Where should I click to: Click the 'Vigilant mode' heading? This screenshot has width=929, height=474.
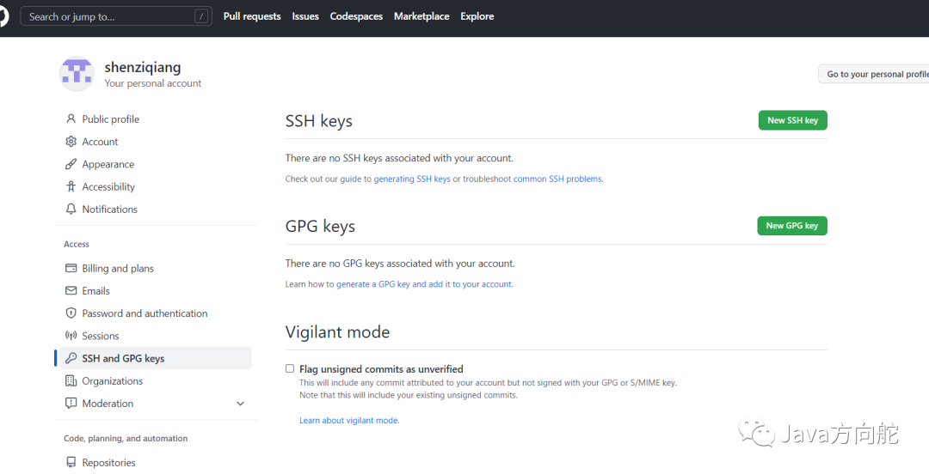coord(337,332)
